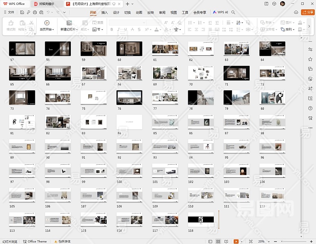
Task: Open the 插入 ribbon tab
Action: (105, 13)
